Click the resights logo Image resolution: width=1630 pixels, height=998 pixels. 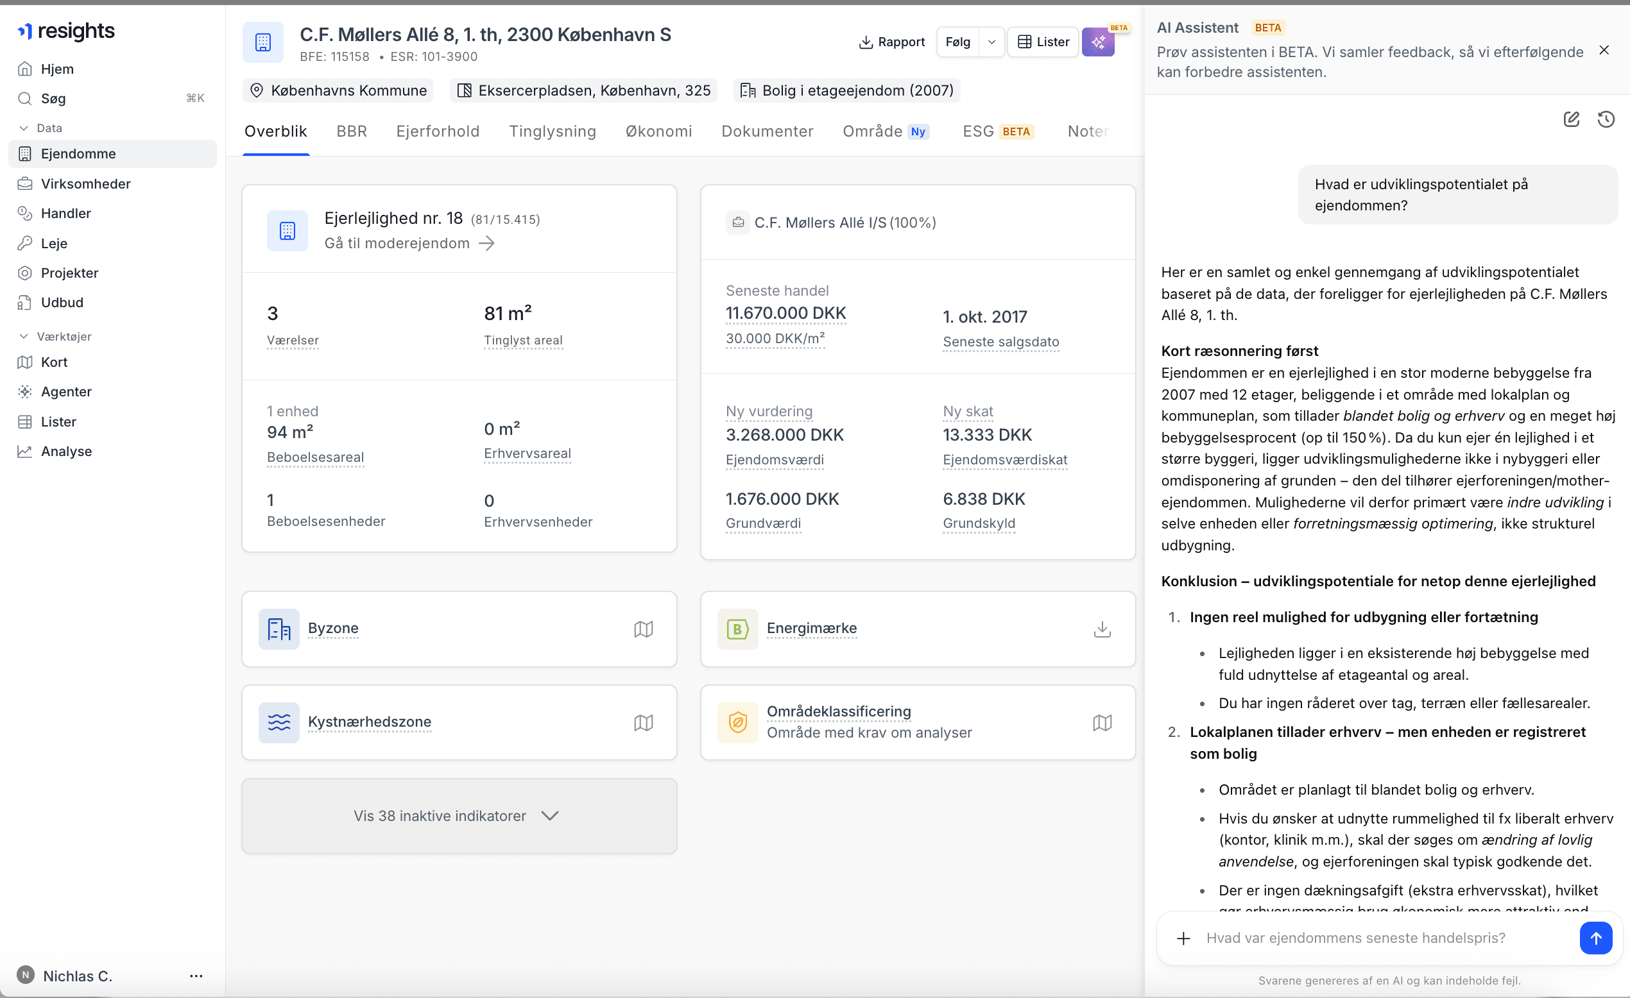(x=66, y=30)
